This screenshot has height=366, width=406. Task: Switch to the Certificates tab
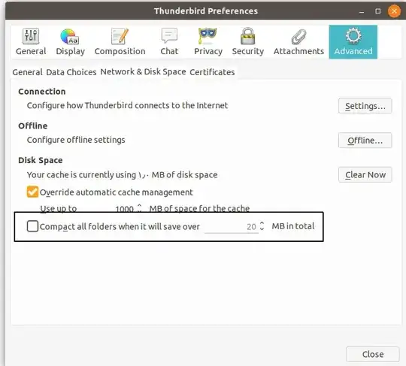tap(212, 72)
